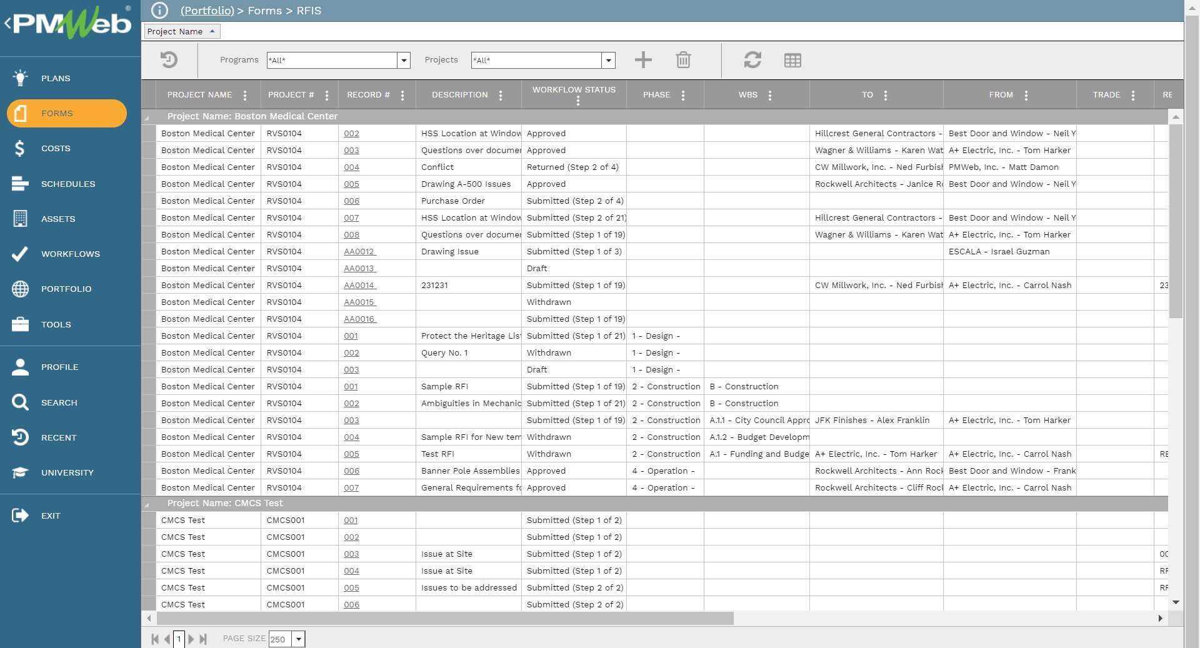Open PROJECT # column options menu
The image size is (1200, 648).
pos(327,96)
